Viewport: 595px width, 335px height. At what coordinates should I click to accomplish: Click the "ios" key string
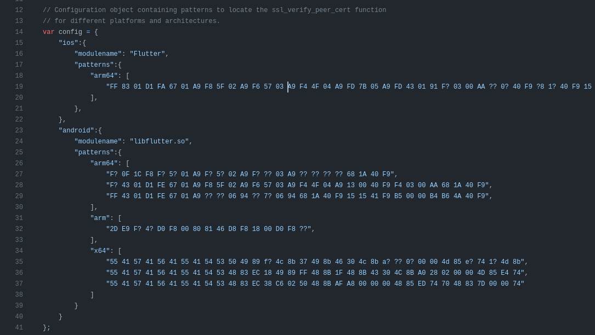pos(69,43)
